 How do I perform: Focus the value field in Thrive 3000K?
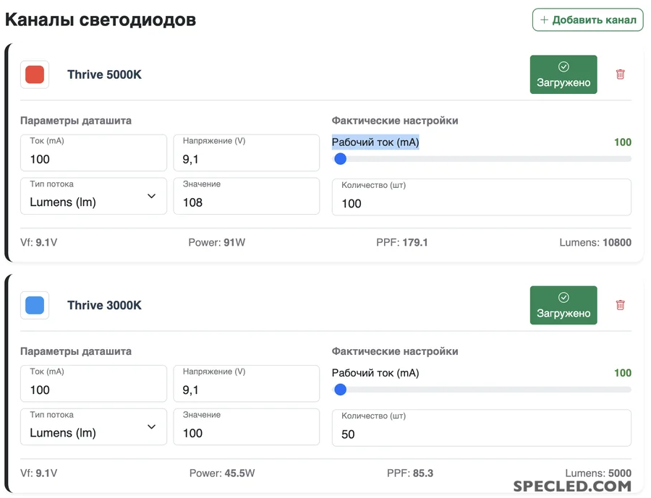246,426
